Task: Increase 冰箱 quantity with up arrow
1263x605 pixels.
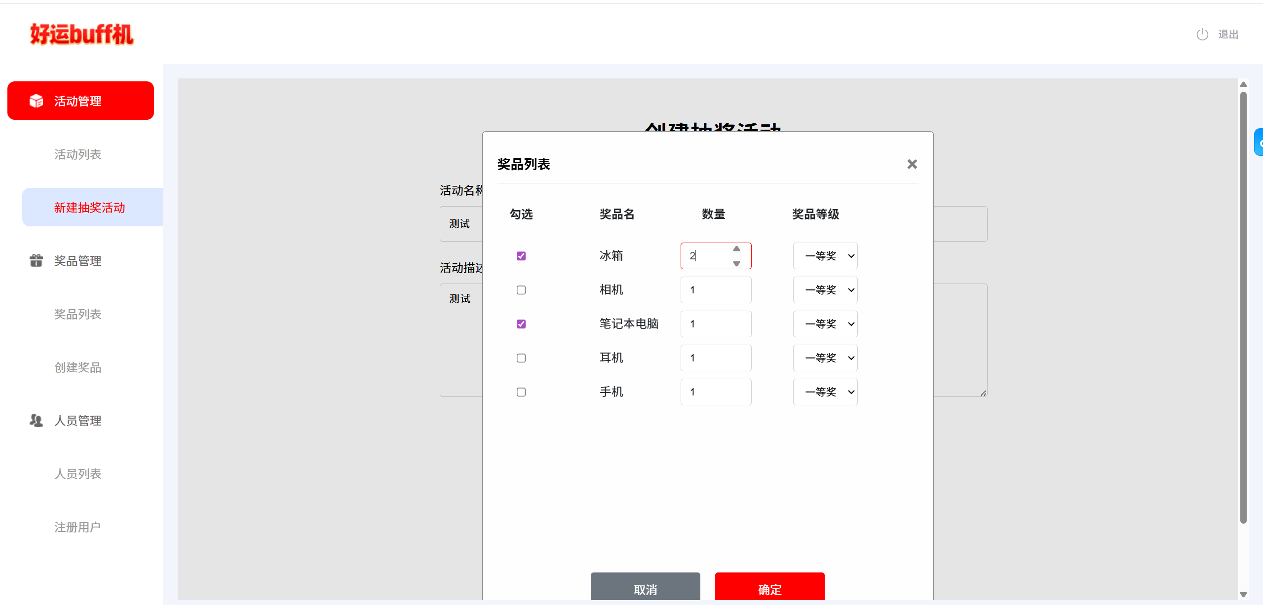Action: coord(736,249)
